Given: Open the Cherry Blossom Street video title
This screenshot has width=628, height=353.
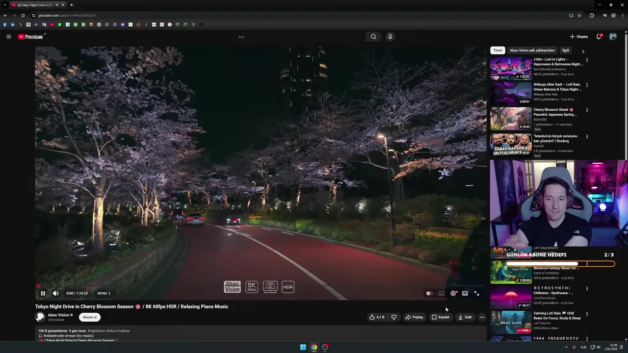Looking at the screenshot, I should (x=555, y=112).
